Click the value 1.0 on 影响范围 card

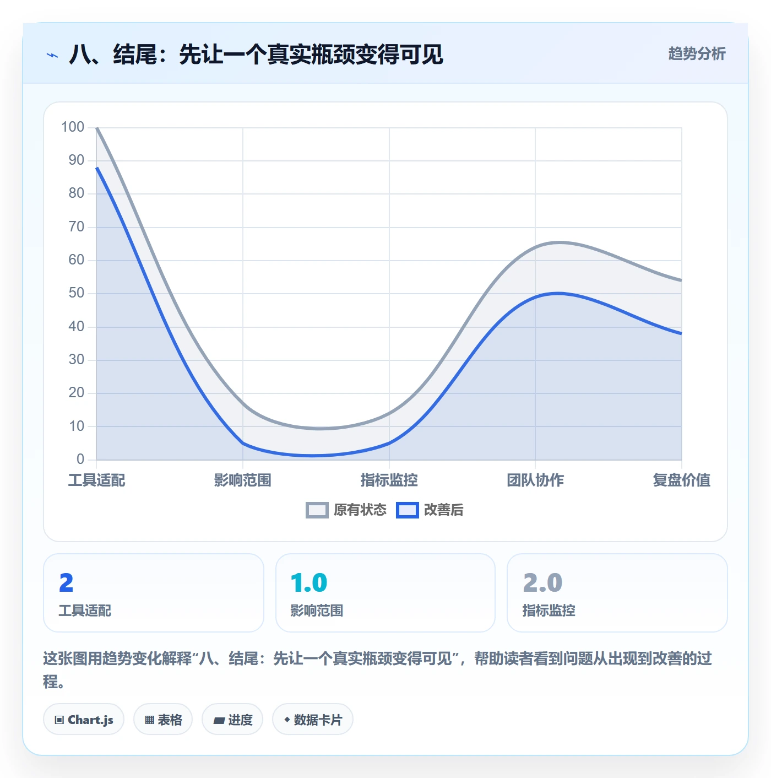(309, 583)
